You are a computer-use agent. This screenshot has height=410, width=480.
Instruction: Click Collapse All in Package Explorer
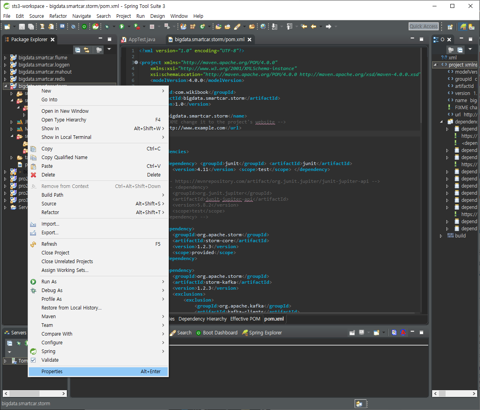click(x=77, y=50)
